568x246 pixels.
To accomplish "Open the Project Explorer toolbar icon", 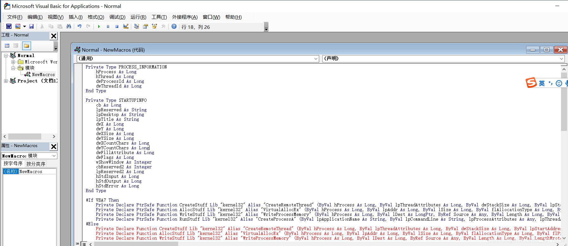I will point(137,27).
